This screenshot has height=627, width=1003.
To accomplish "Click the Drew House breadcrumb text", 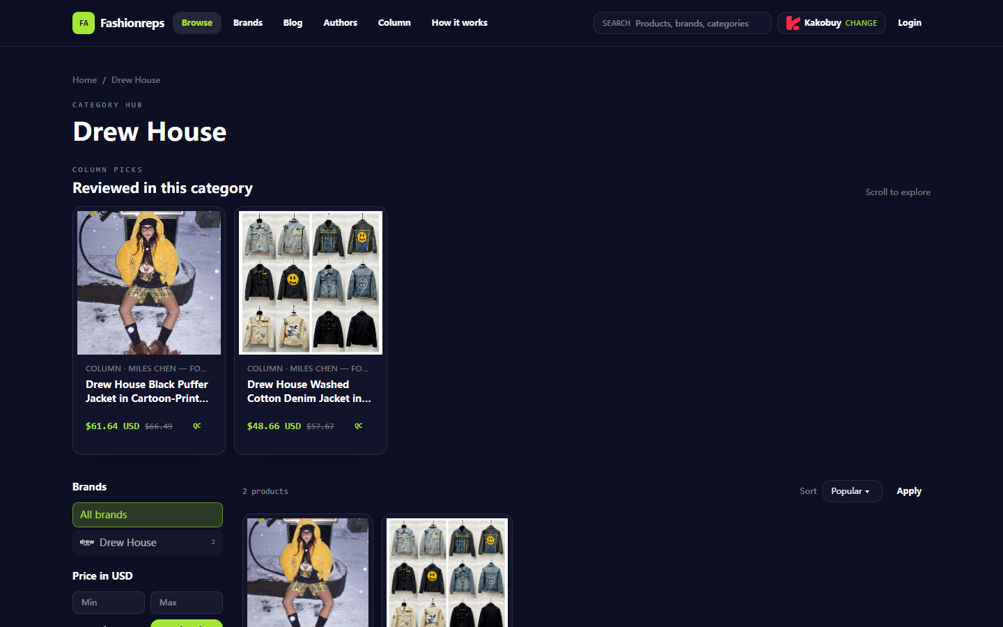I will [x=136, y=80].
